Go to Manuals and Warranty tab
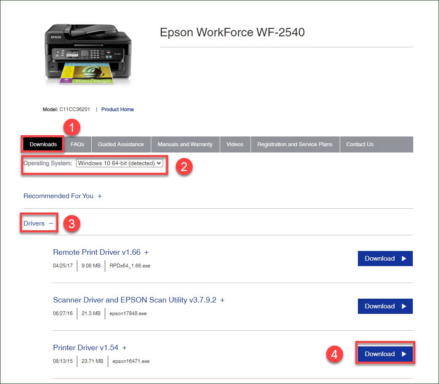The width and height of the screenshot is (439, 384). [x=185, y=144]
